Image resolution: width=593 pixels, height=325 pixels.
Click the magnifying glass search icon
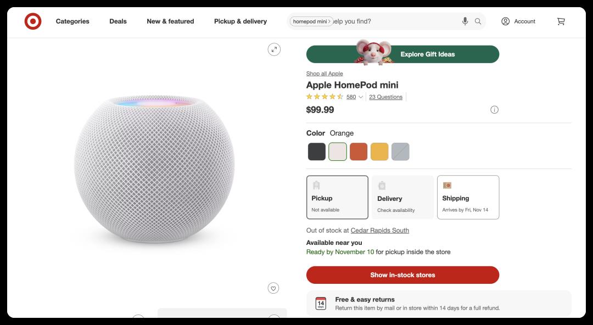click(x=478, y=21)
